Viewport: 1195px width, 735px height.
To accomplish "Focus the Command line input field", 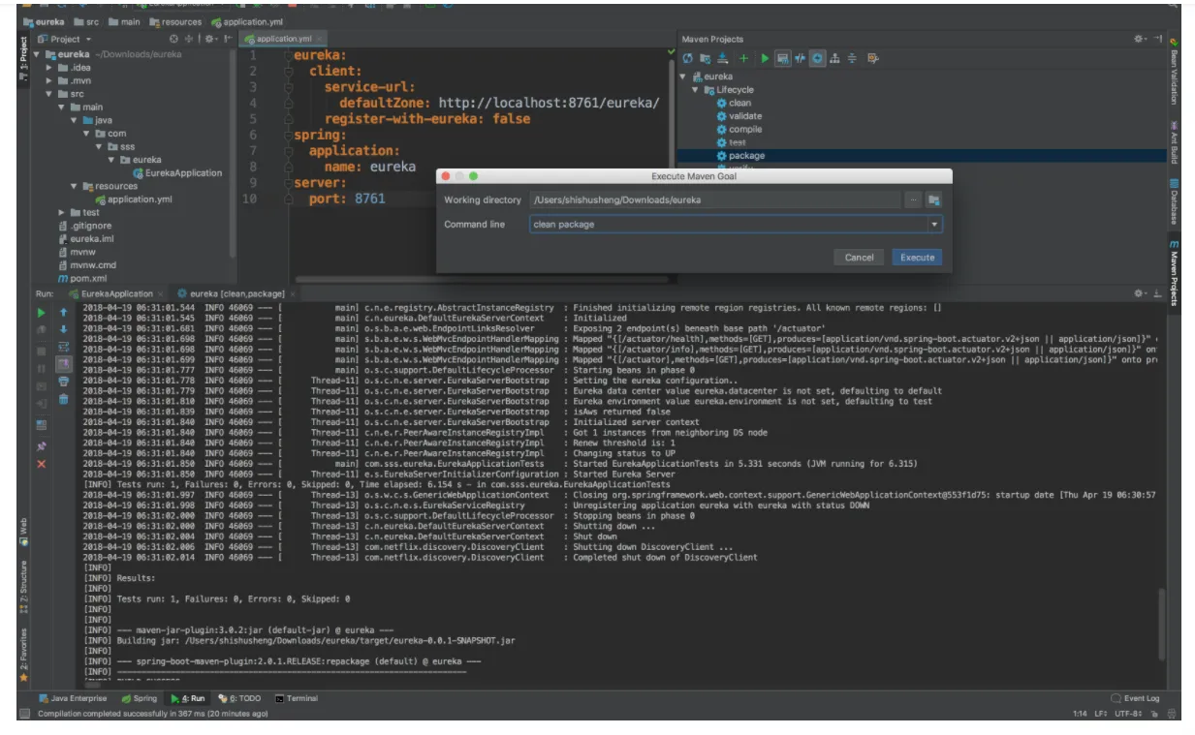I will 729,225.
